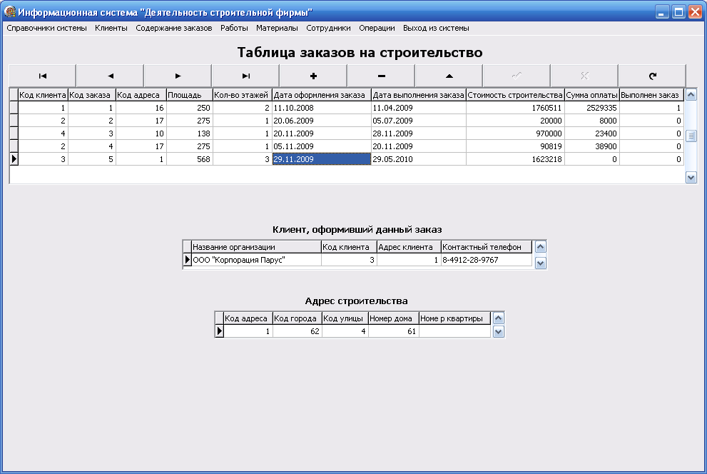Select house number cell 61
The height and width of the screenshot is (474, 707).
coord(393,331)
